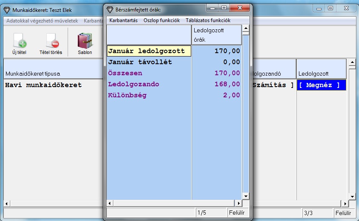
Task: Open Adatokkal végezhető műveletek menu
Action: (x=42, y=20)
